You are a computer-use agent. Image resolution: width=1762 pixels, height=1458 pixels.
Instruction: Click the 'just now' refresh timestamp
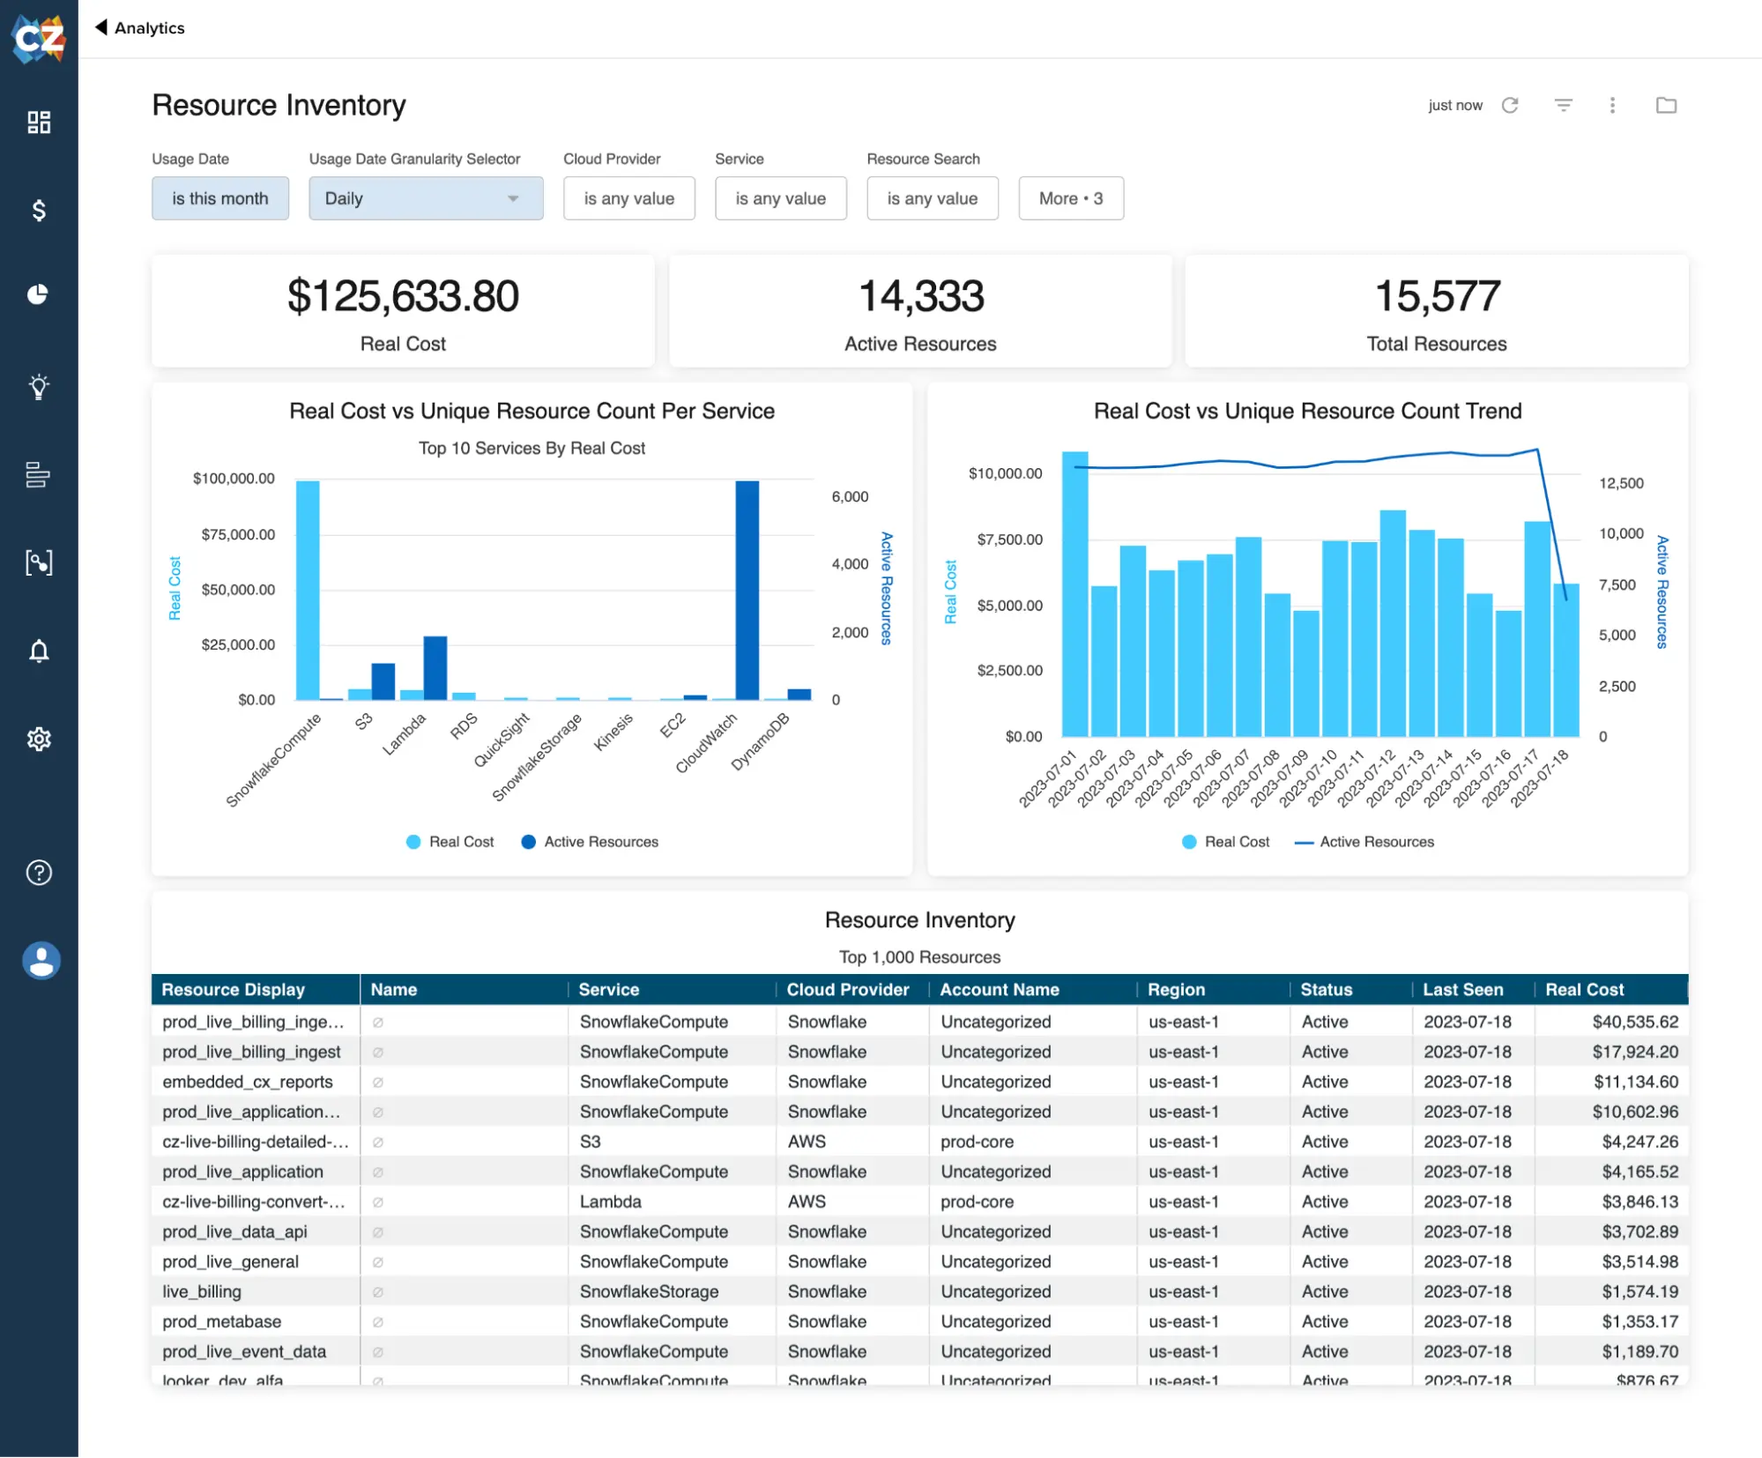pos(1455,105)
